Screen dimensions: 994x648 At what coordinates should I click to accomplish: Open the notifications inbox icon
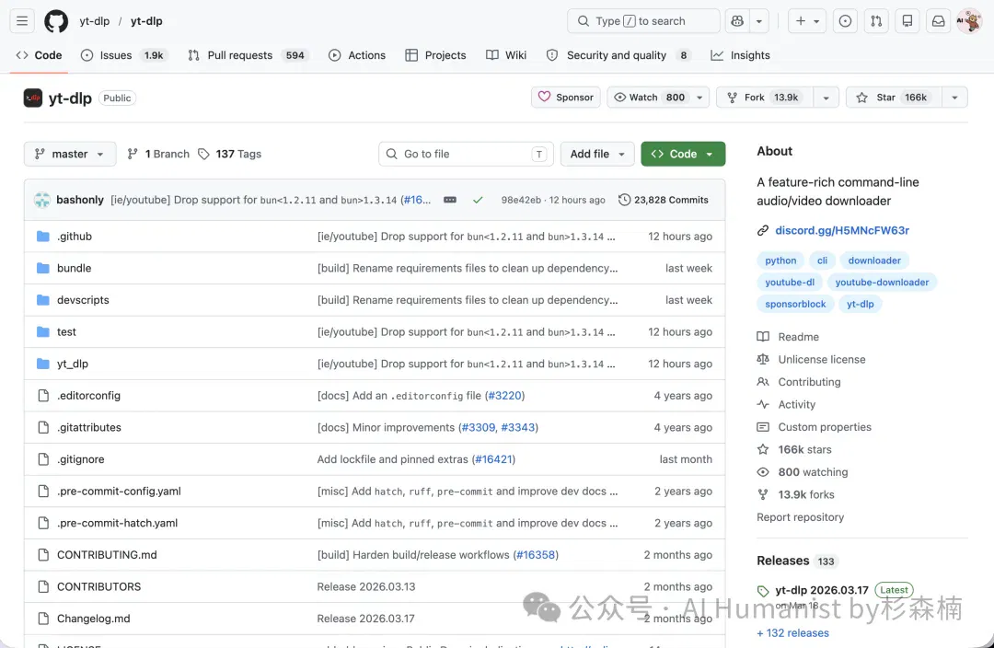click(x=938, y=21)
